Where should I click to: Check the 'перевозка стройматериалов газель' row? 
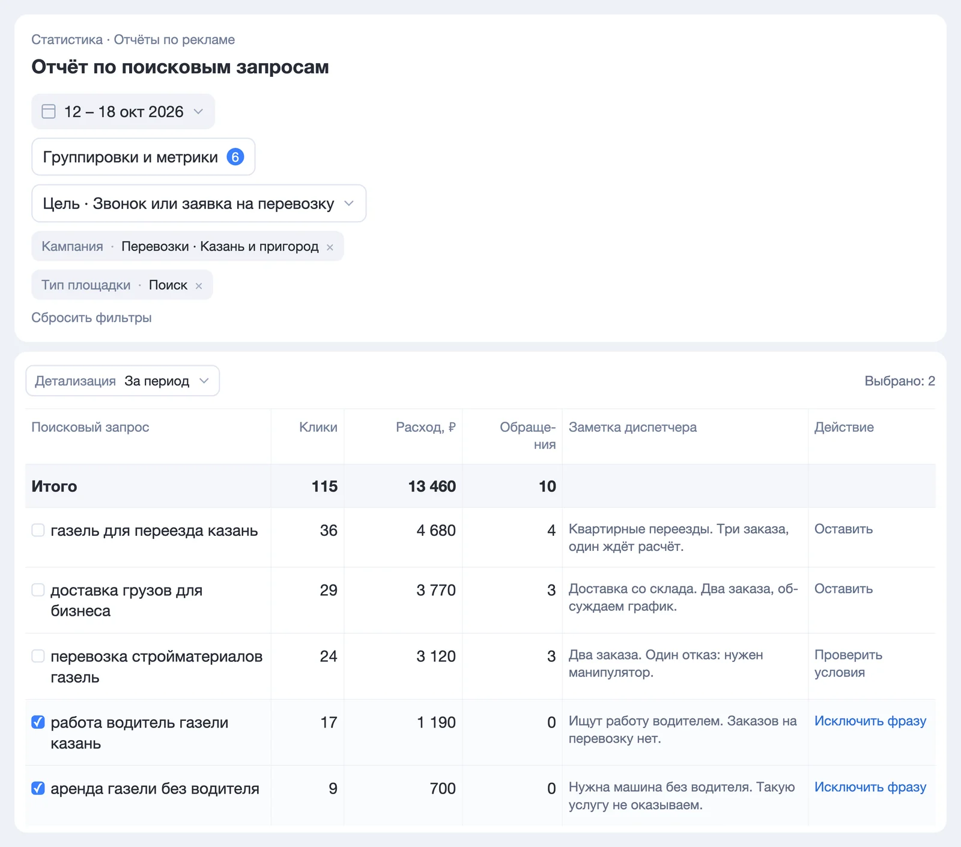coord(38,656)
